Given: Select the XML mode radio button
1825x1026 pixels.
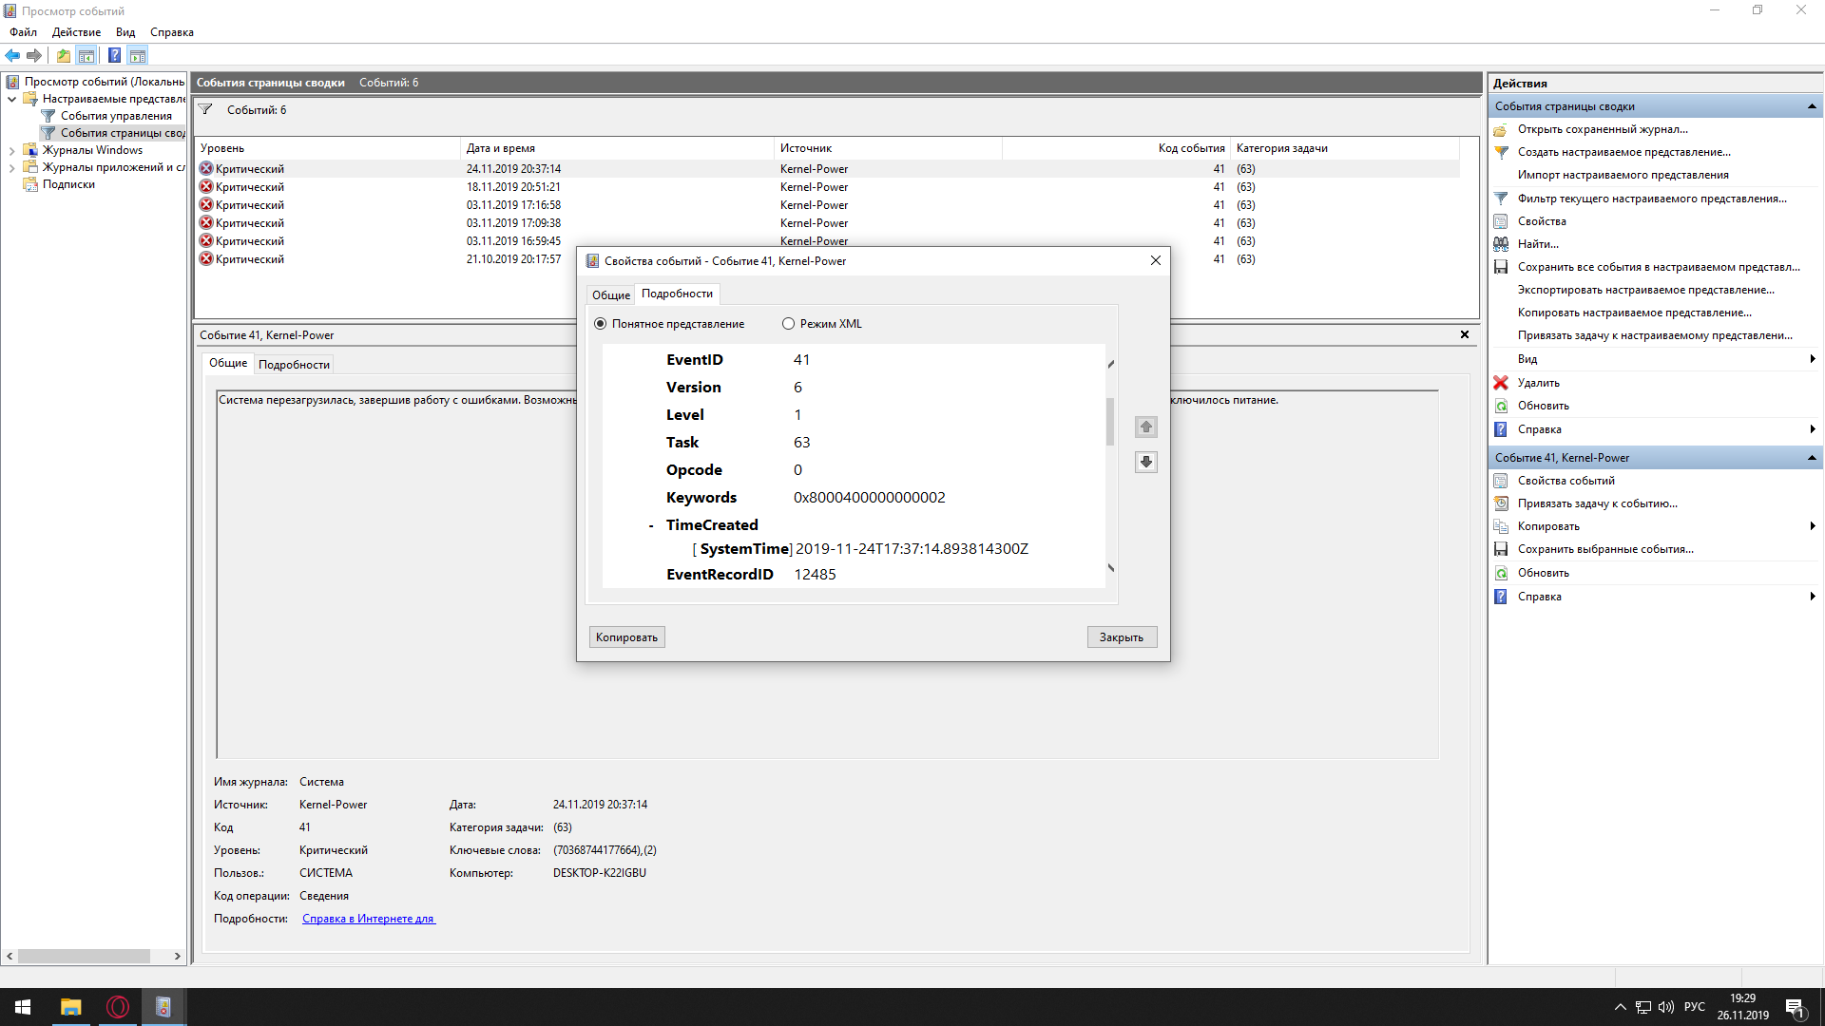Looking at the screenshot, I should (x=788, y=324).
